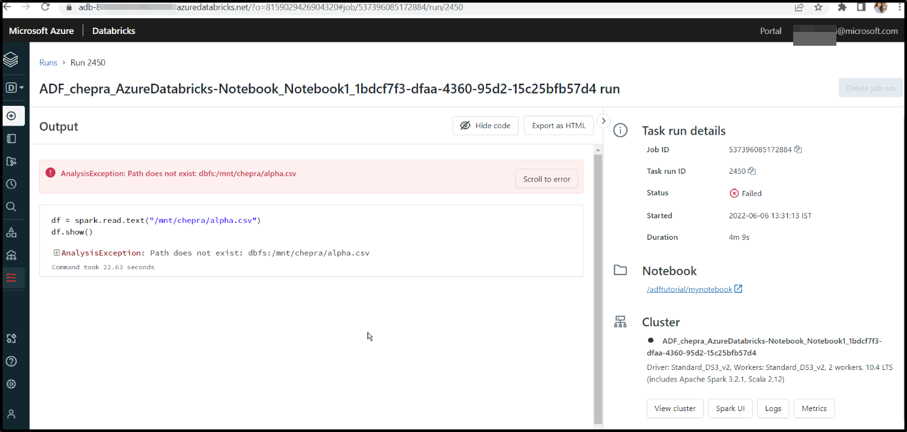Screen dimensions: 907x432
Task: Click the View cluster button
Action: tap(675, 408)
